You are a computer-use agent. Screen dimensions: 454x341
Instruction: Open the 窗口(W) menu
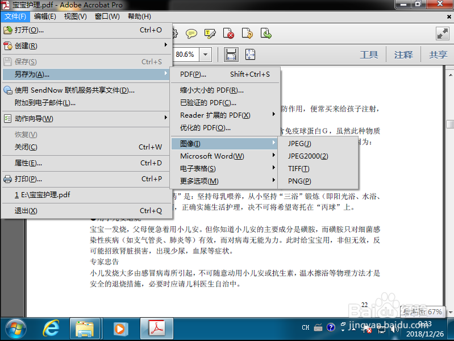[107, 16]
